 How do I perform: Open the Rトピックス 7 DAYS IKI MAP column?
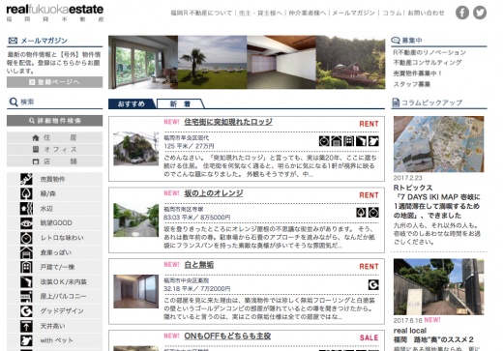[x=437, y=201]
